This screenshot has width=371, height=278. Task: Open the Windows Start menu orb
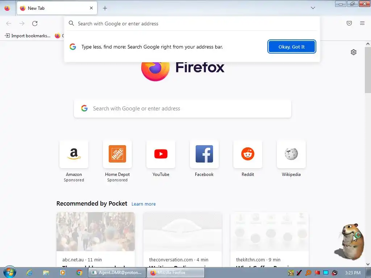tap(9, 272)
